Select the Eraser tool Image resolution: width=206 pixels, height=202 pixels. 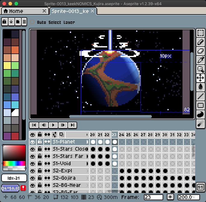coord(200,51)
